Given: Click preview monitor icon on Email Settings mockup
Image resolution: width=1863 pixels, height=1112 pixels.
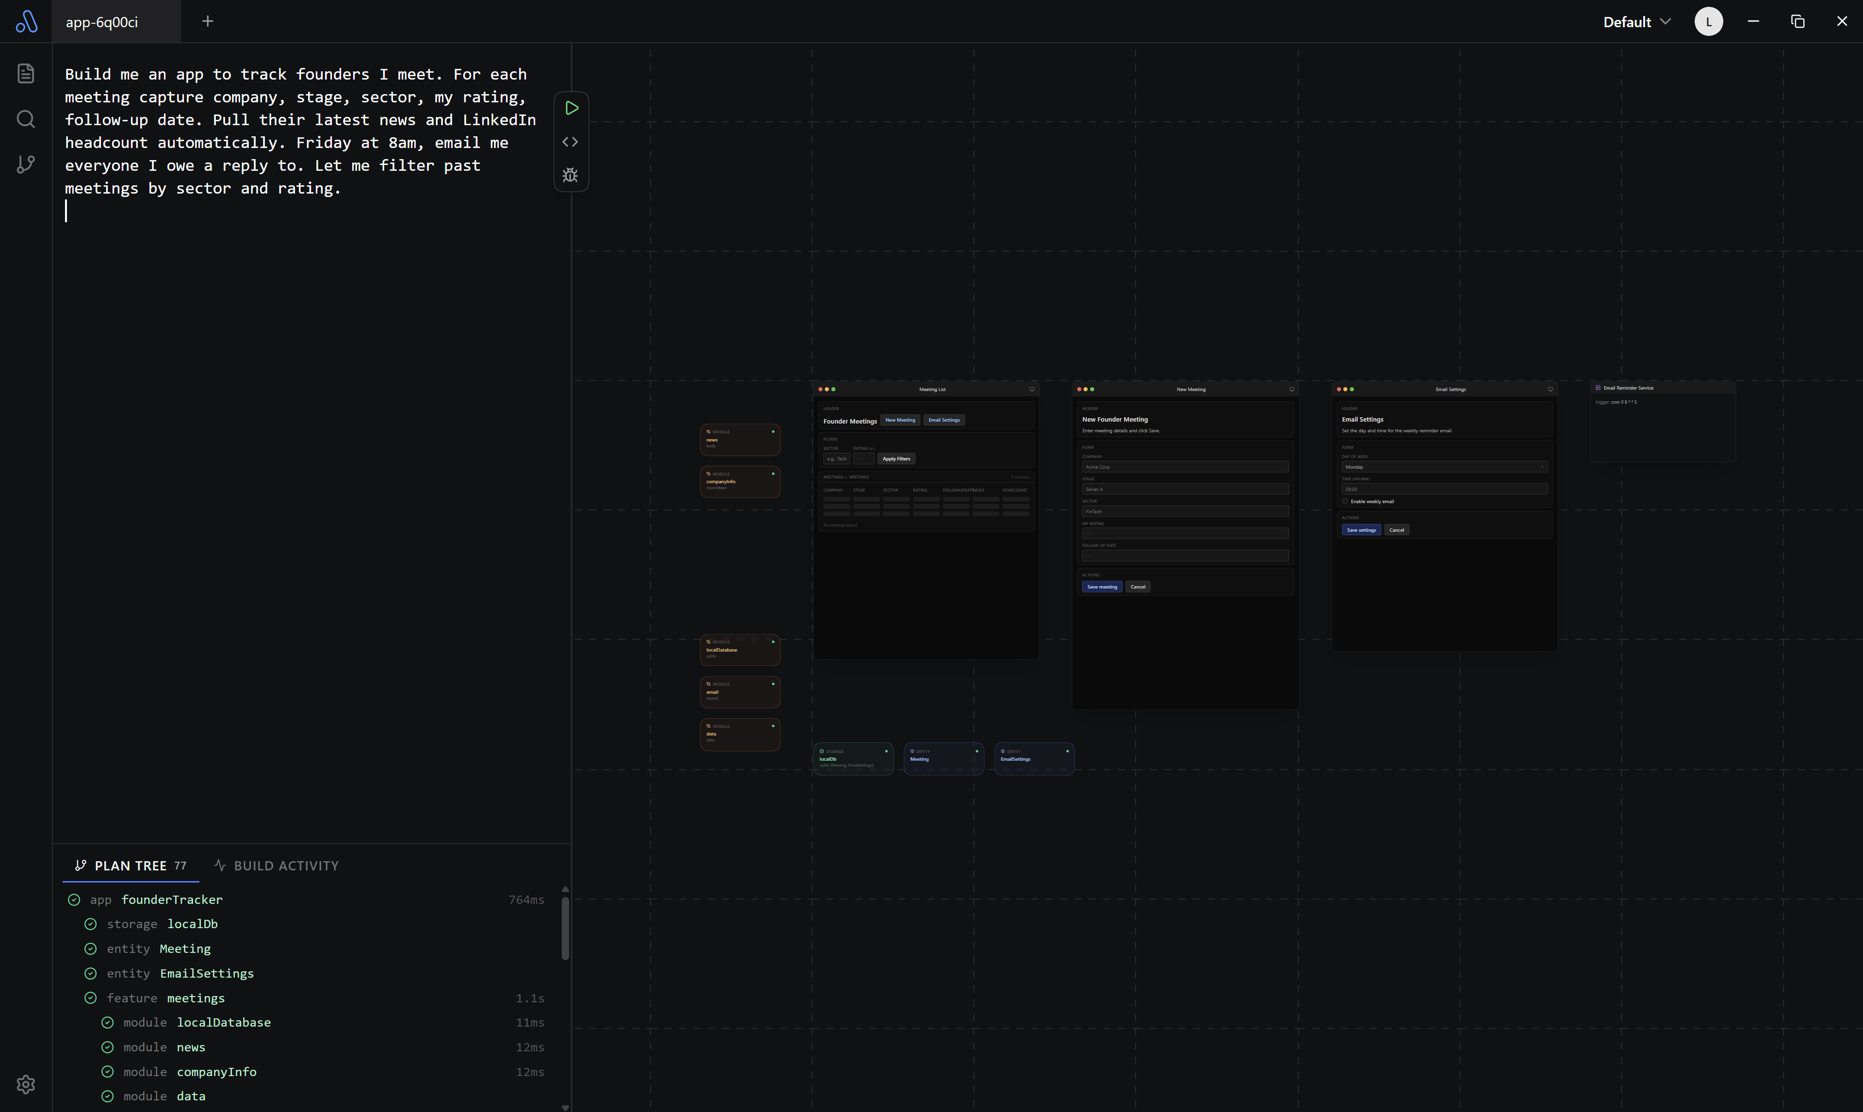Looking at the screenshot, I should pos(1551,389).
